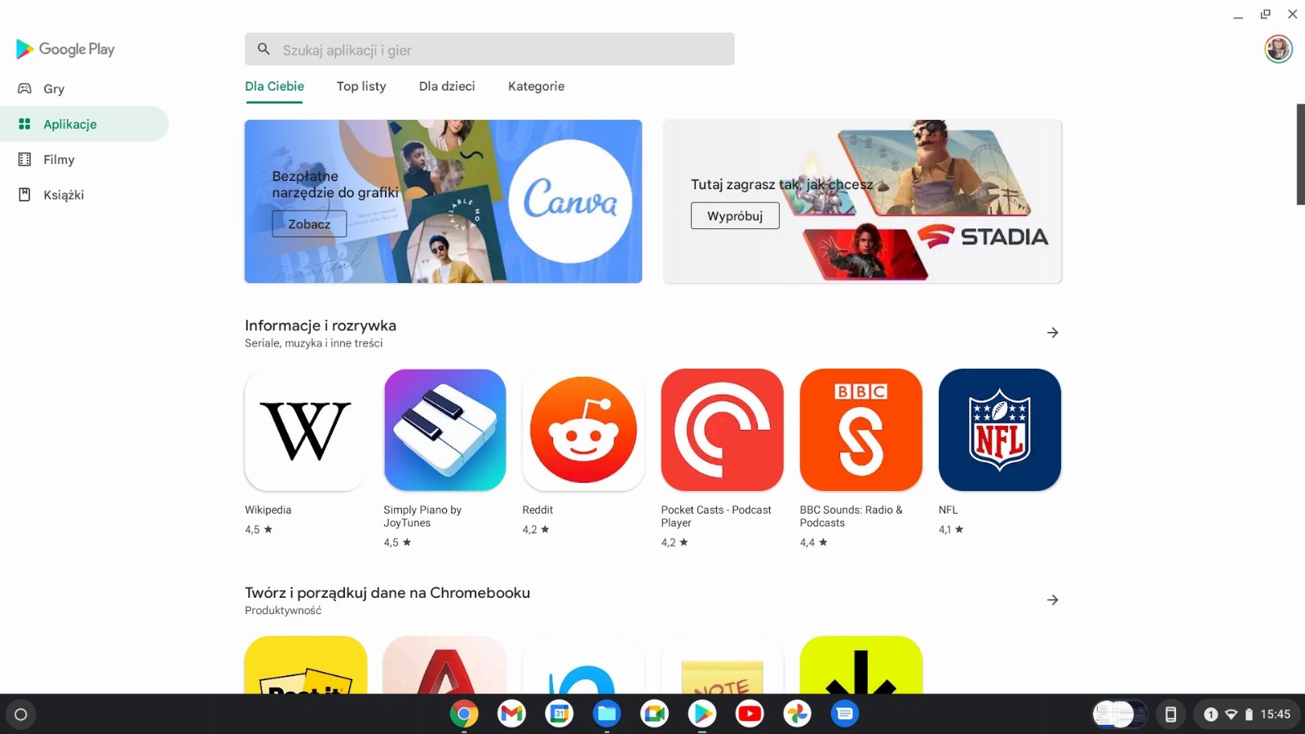Click the search magnifier icon
The width and height of the screenshot is (1305, 734).
pos(263,49)
